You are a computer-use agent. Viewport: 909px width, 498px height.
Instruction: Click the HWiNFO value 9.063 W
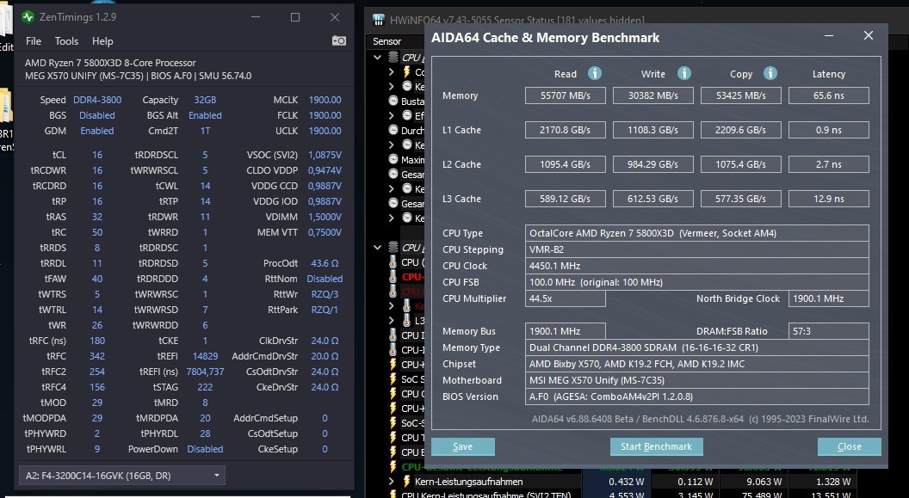763,481
